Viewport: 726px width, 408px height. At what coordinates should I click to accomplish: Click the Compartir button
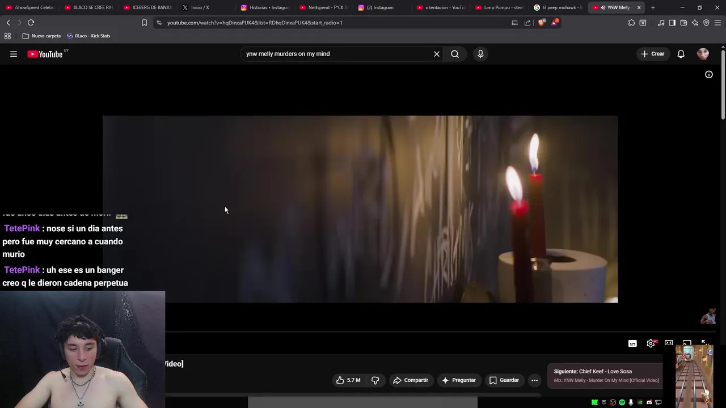point(411,380)
